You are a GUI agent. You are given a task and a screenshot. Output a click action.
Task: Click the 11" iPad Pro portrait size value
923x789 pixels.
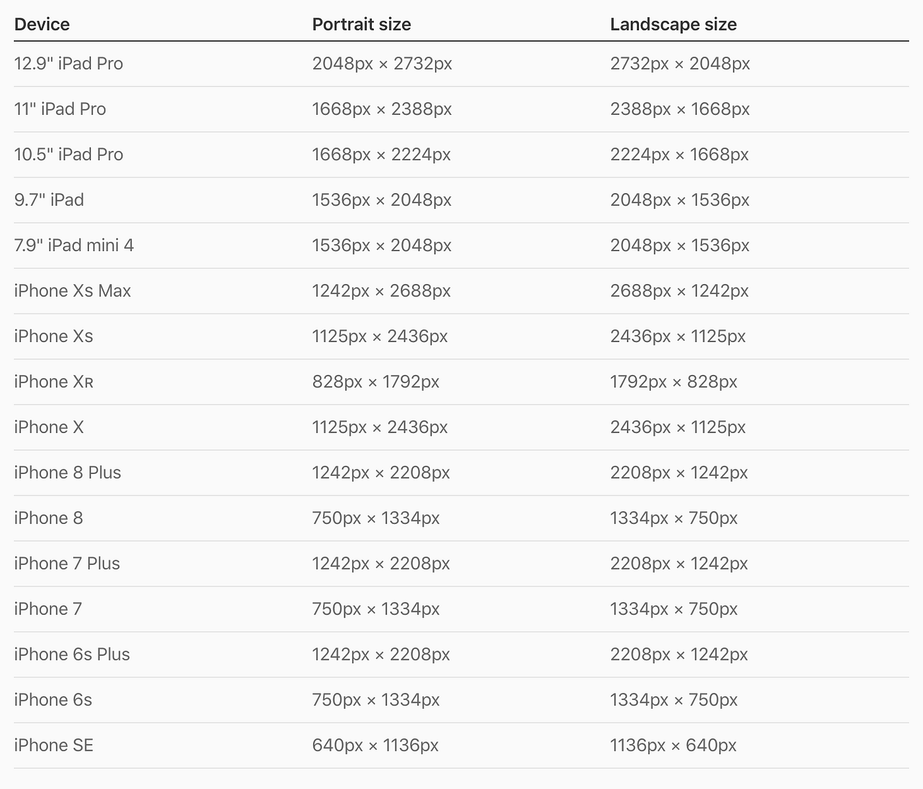click(382, 109)
